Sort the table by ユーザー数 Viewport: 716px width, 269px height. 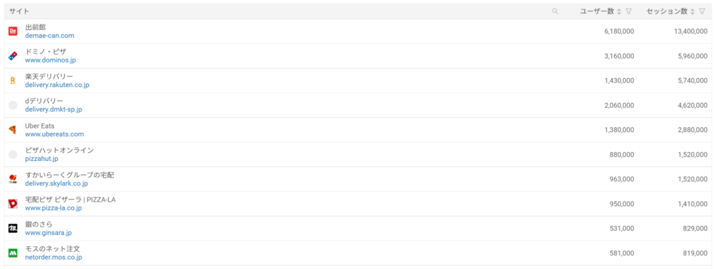pos(619,11)
